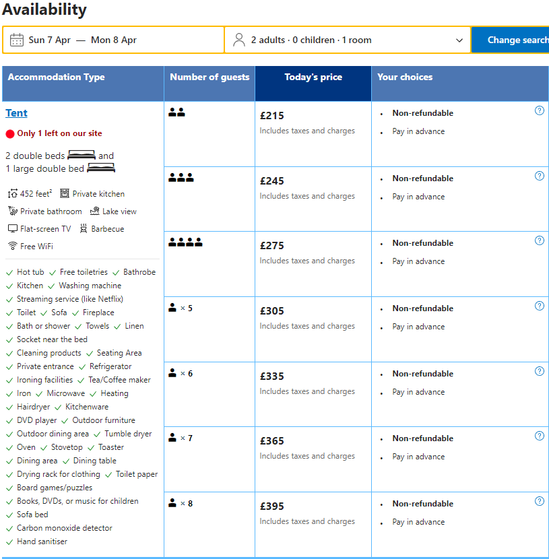Expand the guests and rooms dropdown arrow

click(459, 40)
